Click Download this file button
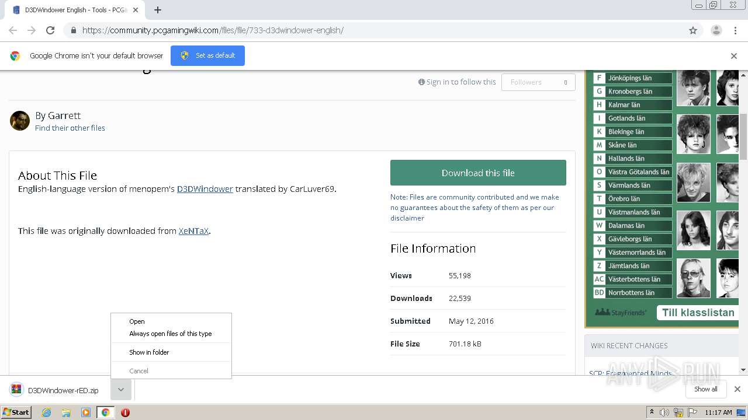 (x=478, y=173)
